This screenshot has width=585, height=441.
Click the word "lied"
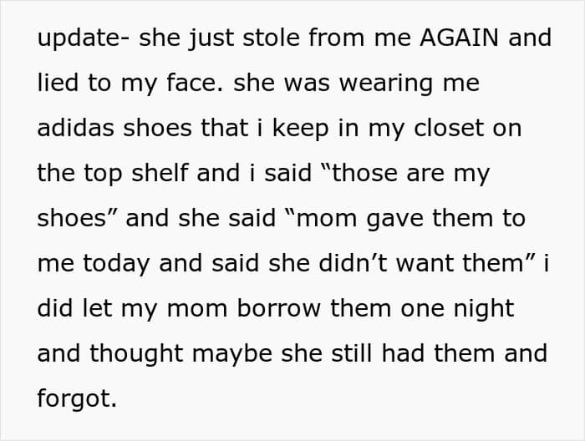(x=58, y=83)
